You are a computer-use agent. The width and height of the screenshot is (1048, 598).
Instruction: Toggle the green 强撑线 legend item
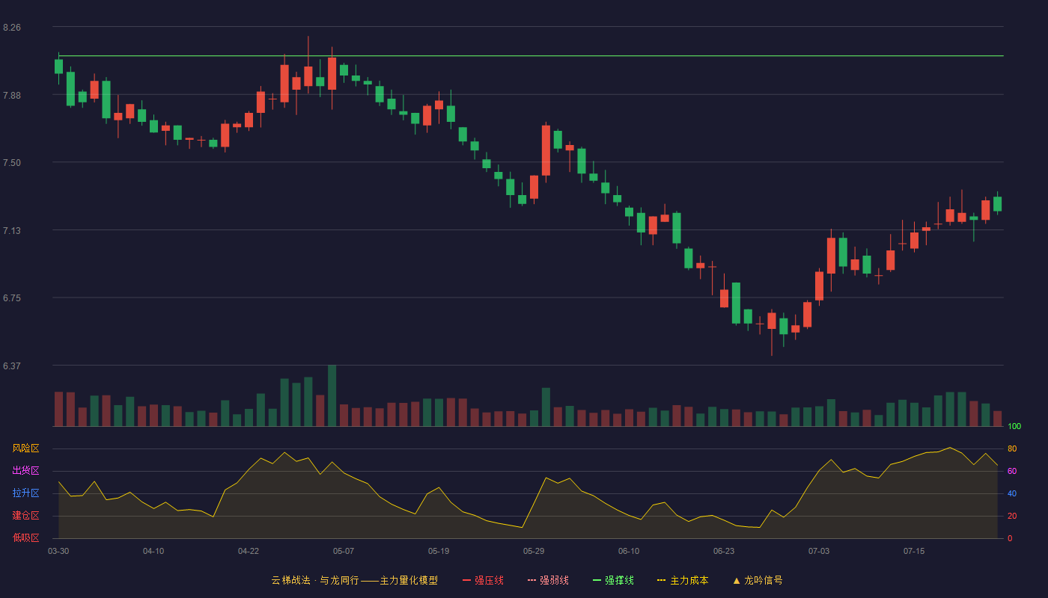coord(613,580)
